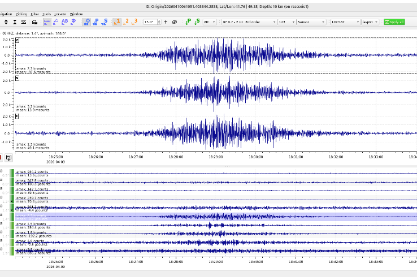Click the 18:27:00 label on lower time axis
The image size is (417, 277).
pos(136,262)
